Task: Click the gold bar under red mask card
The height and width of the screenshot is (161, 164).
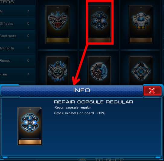Action: click(58, 40)
